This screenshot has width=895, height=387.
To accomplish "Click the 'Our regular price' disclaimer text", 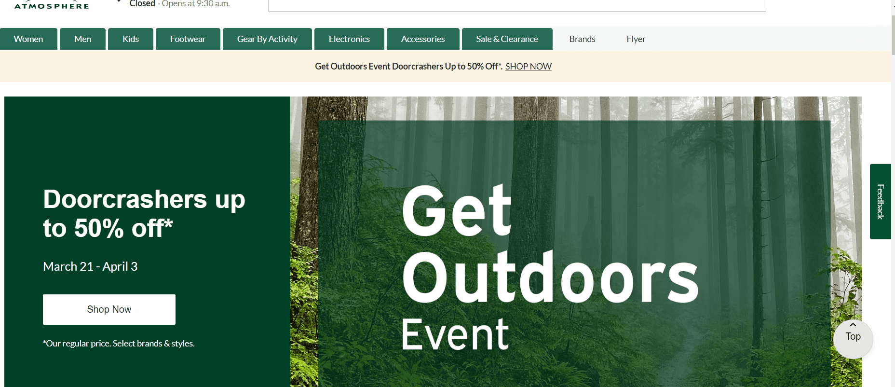I will click(119, 344).
